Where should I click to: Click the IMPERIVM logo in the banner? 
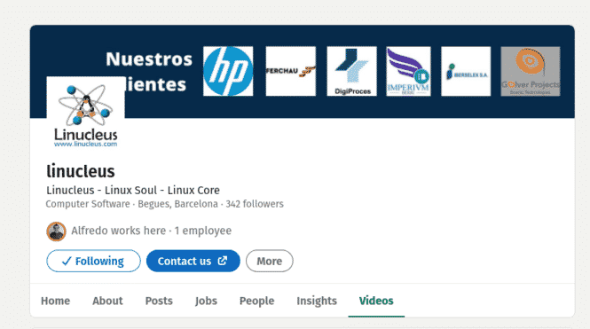click(408, 71)
